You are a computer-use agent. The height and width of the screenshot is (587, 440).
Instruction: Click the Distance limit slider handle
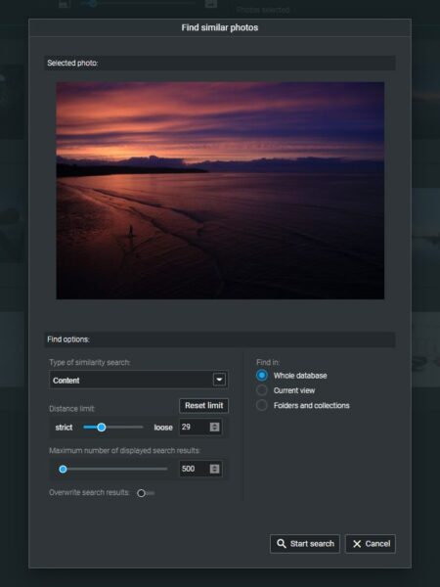click(x=101, y=428)
